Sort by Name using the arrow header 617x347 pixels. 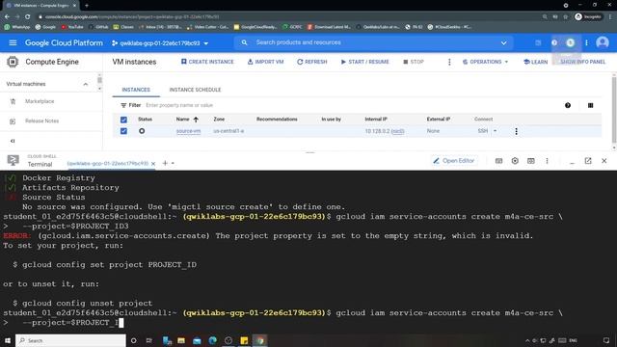(196, 120)
